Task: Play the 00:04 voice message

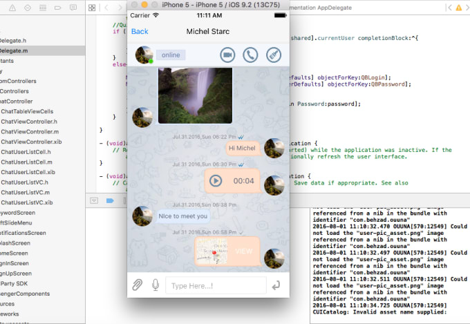Action: coord(216,181)
